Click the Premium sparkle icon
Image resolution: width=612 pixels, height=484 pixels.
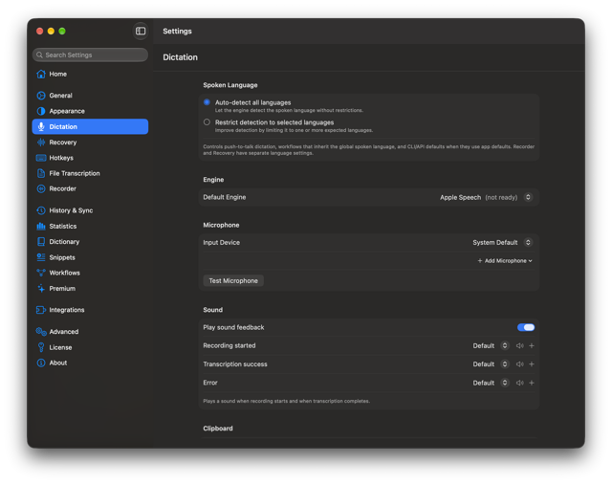pyautogui.click(x=41, y=289)
